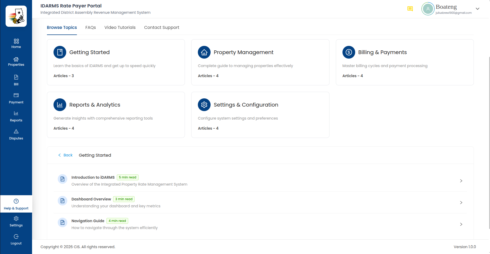
Task: Click '4 min read' badge
Action: click(x=117, y=221)
